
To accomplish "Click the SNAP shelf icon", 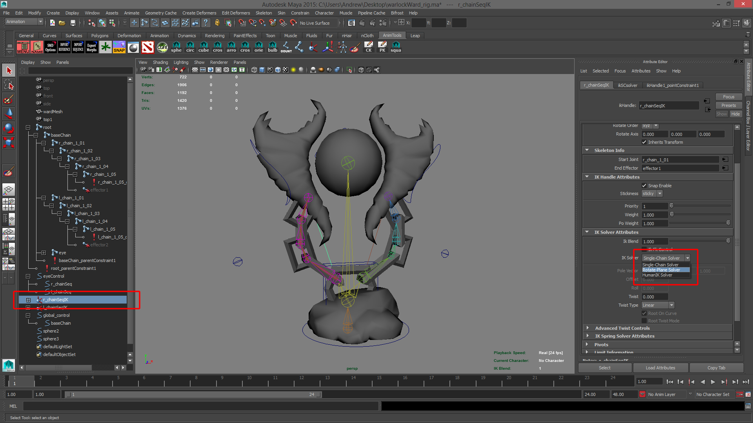I will pos(119,47).
